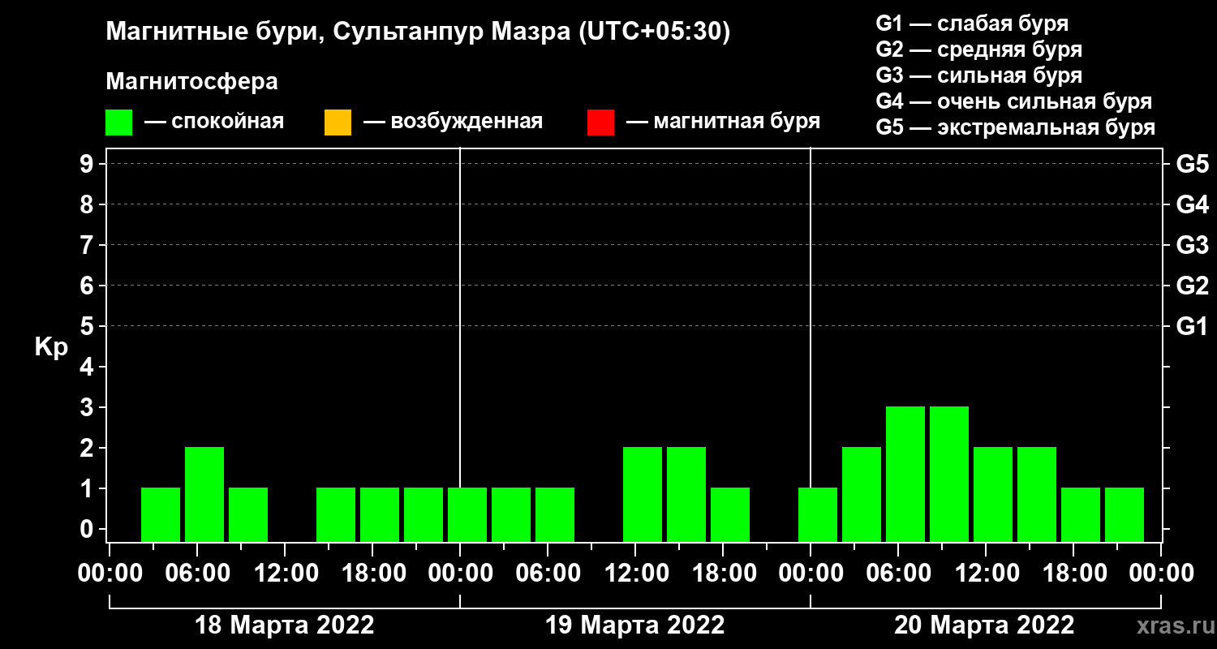Click 'G1 — слабая буря' legend line

click(972, 24)
